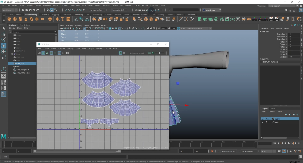This screenshot has width=303, height=163.
Task: Select the Move tool in the toolbox
Action: (x=4, y=46)
